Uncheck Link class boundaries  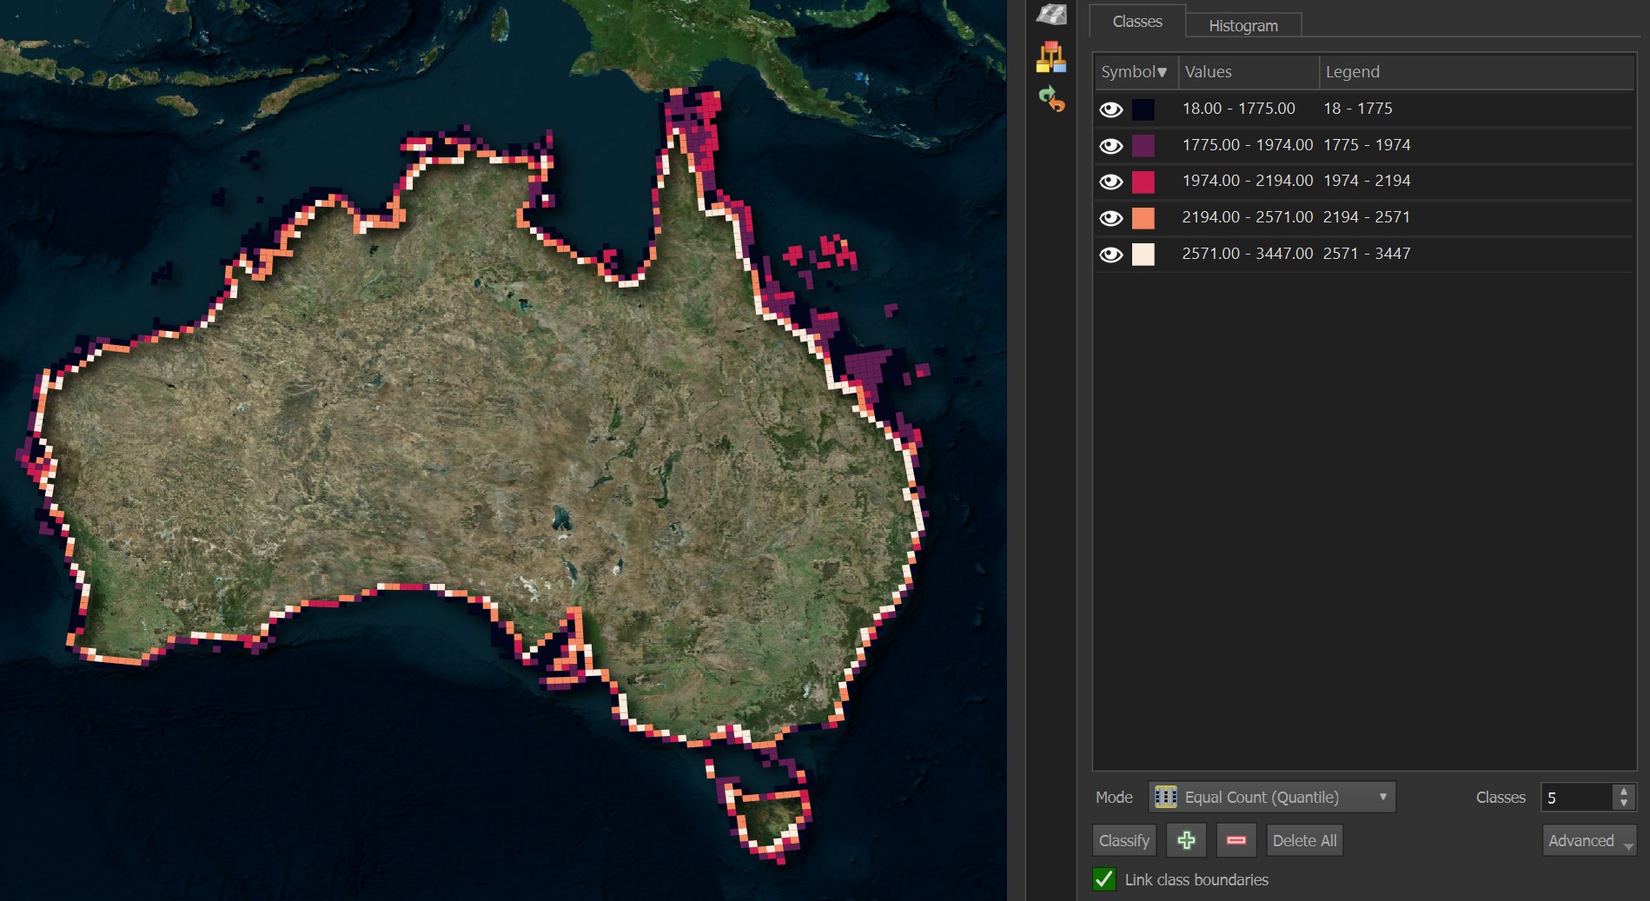coord(1104,879)
